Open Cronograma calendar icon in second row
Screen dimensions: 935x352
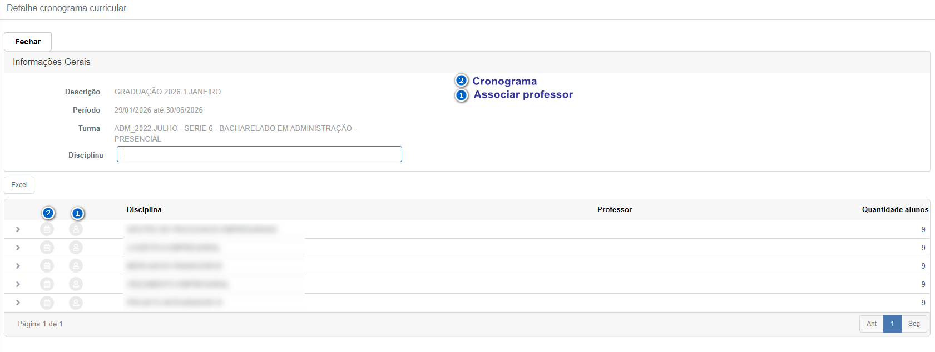pos(47,248)
